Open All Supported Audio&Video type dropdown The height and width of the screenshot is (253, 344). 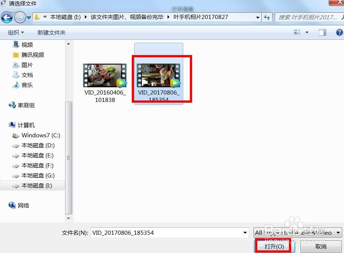pos(297,233)
